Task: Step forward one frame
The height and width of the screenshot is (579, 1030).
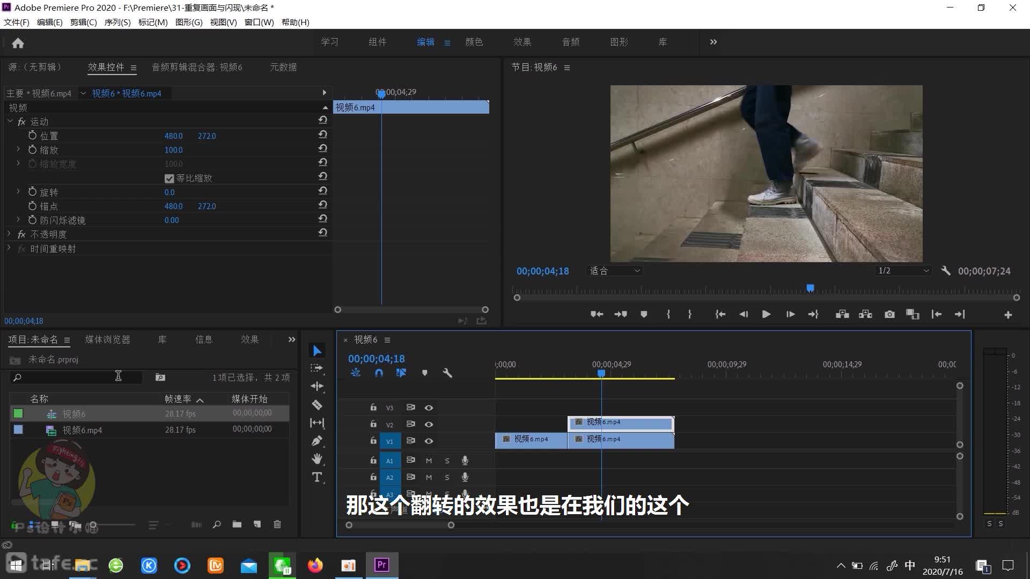Action: (x=790, y=315)
